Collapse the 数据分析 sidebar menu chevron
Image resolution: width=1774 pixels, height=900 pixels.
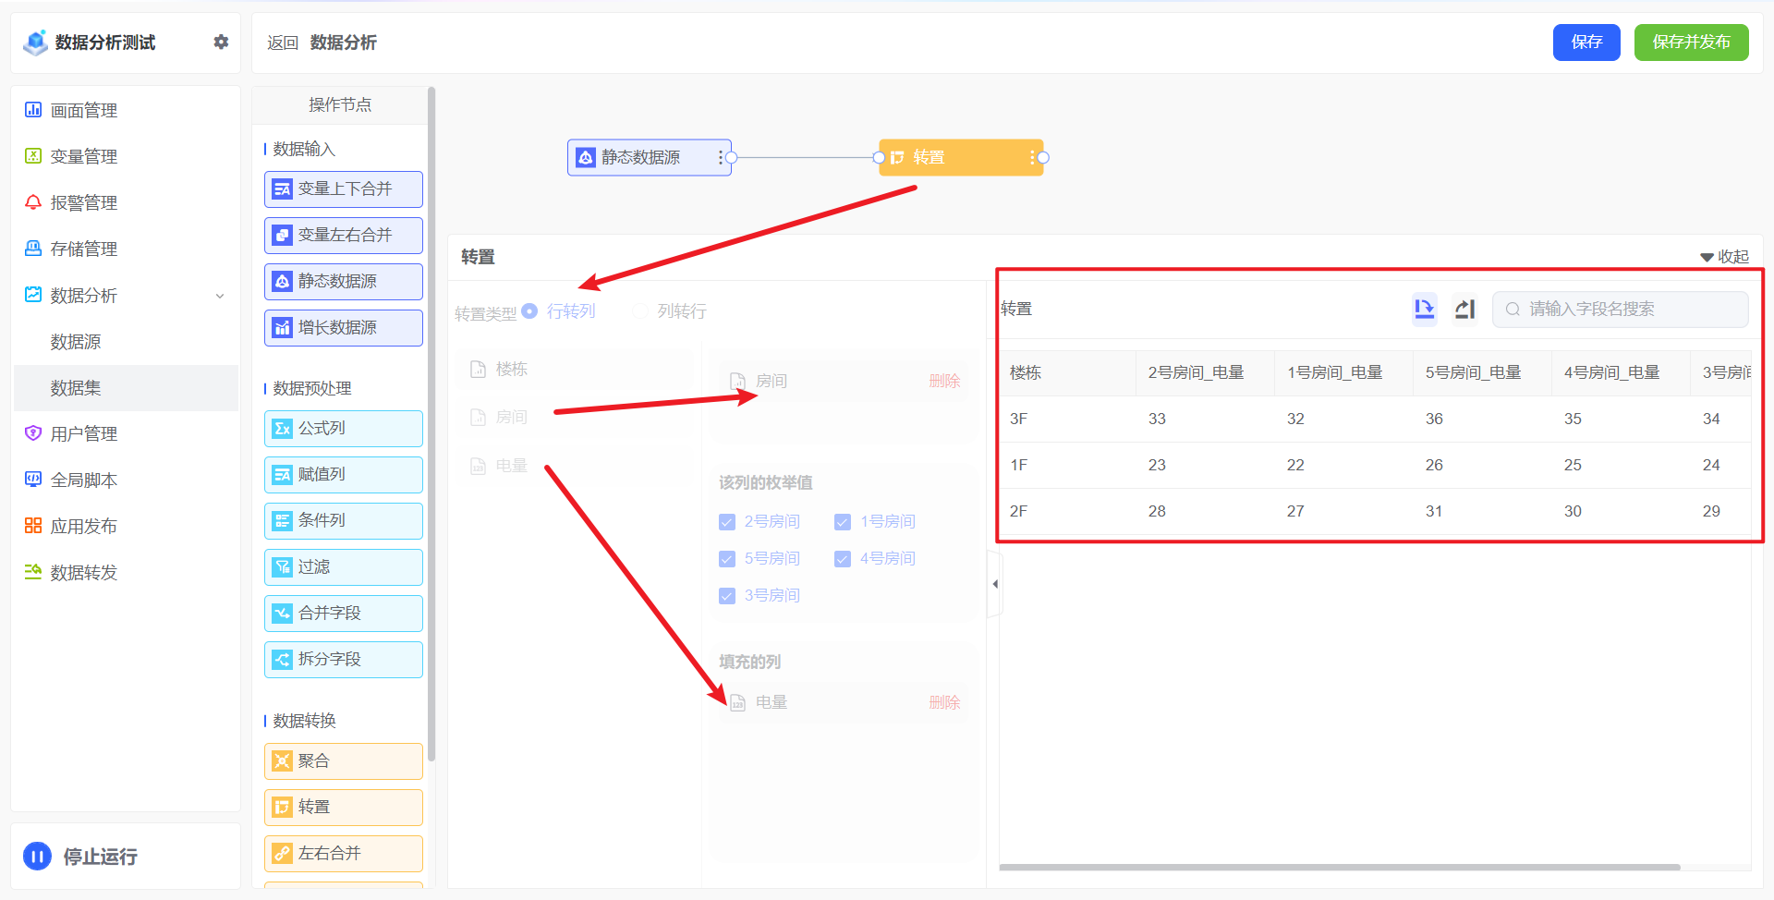click(220, 296)
